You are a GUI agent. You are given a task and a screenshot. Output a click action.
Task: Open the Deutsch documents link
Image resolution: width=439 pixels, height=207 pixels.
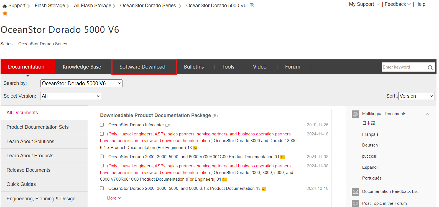[370, 145]
